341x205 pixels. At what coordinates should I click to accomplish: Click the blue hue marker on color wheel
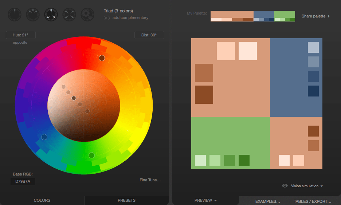point(44,137)
